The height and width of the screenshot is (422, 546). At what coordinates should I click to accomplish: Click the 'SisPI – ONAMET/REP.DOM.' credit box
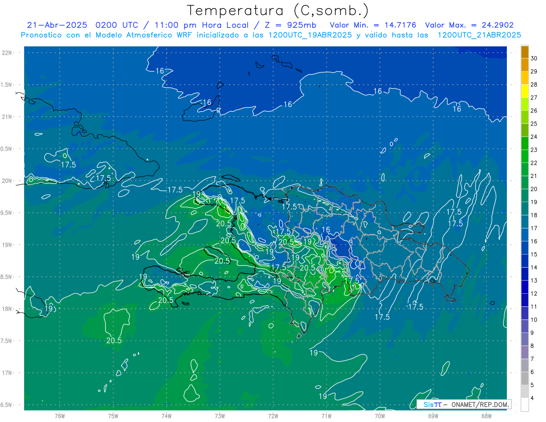point(464,404)
